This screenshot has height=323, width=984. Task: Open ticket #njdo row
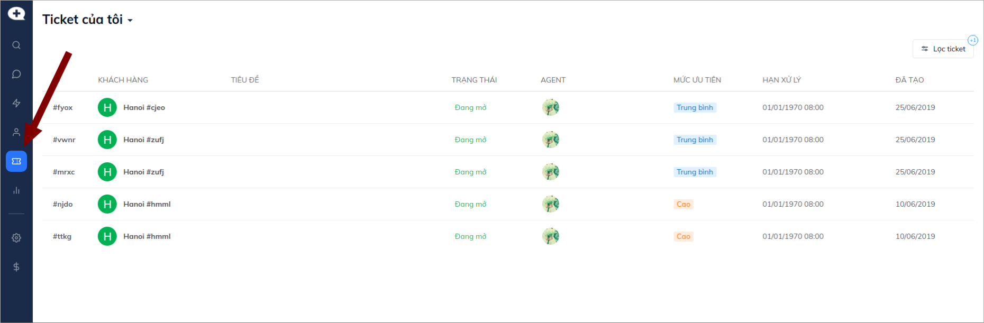click(x=63, y=205)
